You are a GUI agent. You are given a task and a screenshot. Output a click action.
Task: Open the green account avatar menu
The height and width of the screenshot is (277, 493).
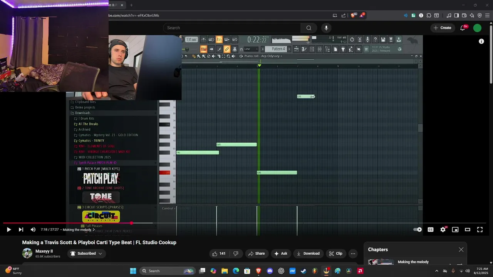(477, 28)
